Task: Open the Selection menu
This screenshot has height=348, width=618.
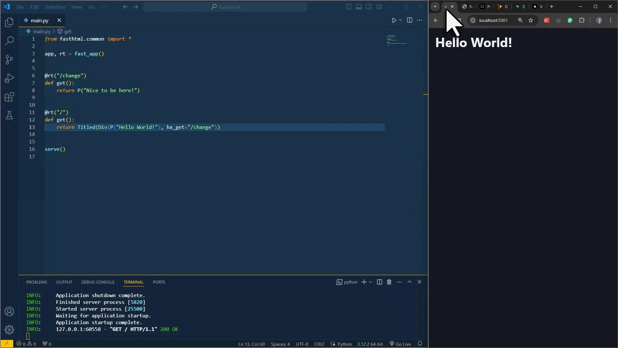Action: tap(54, 7)
